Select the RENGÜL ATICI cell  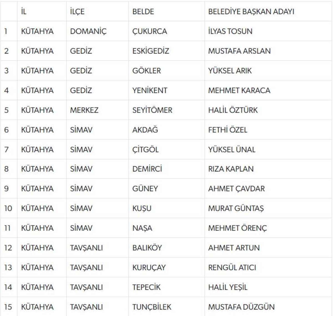tap(232, 267)
